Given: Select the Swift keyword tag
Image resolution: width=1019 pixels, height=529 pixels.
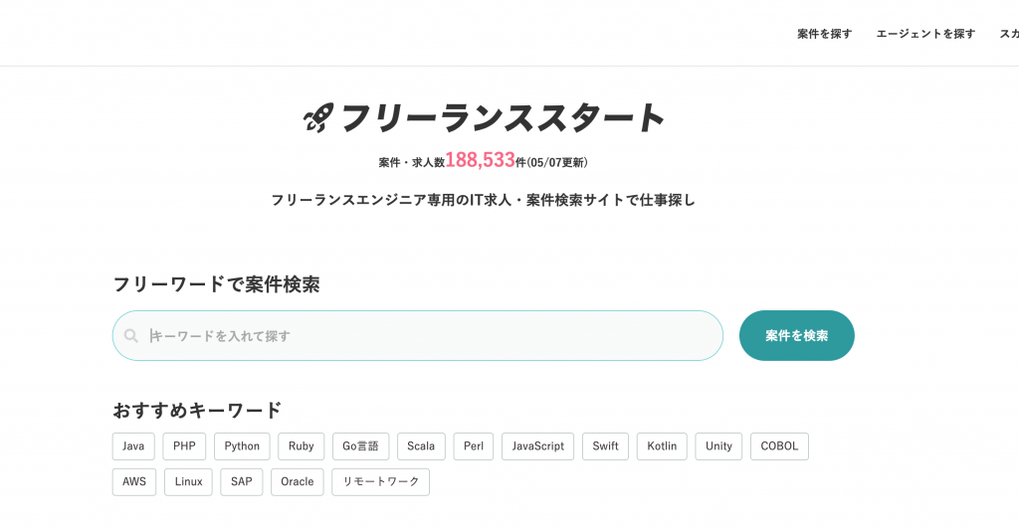Looking at the screenshot, I should [606, 446].
